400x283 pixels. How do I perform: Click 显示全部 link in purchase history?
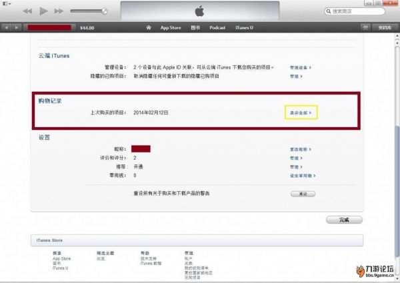[x=300, y=113]
